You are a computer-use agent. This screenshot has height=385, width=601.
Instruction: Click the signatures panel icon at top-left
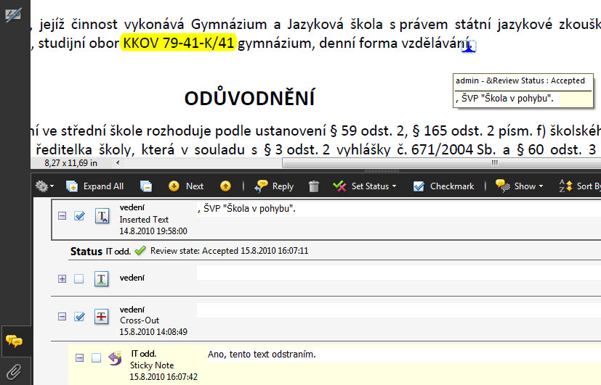12,15
